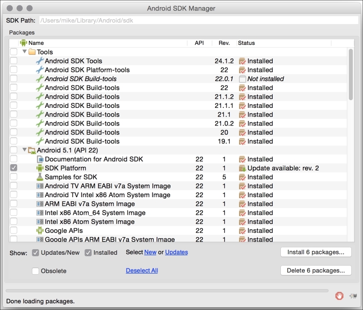Click the Intel x86 Atom System Image icon
This screenshot has height=310, width=363.
tap(40, 222)
